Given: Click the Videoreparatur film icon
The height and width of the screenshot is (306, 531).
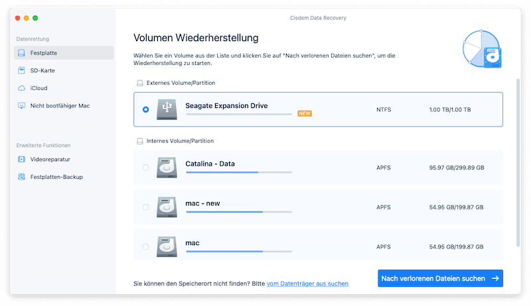Looking at the screenshot, I should 21,159.
